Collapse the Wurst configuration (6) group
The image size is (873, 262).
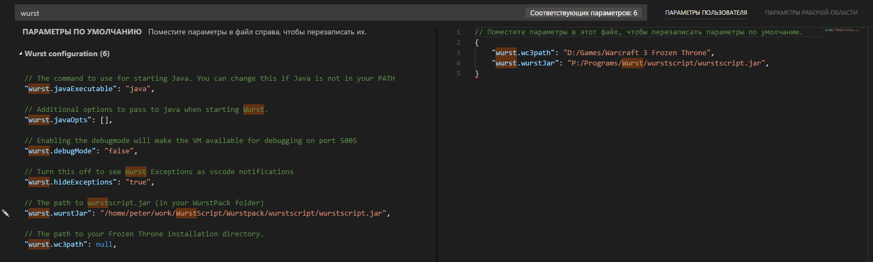[x=21, y=53]
